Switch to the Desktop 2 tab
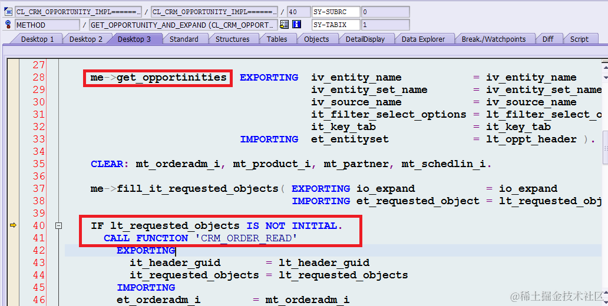 85,39
